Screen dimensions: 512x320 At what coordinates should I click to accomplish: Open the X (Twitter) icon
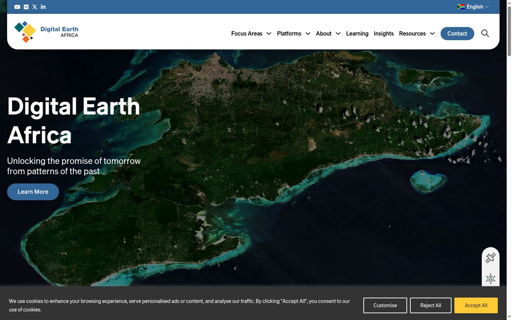(34, 7)
